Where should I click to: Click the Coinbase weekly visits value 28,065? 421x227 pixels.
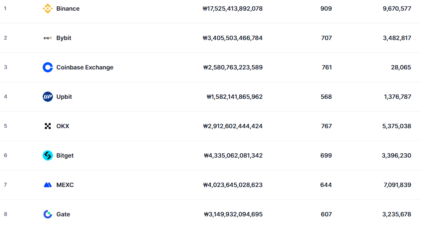[401, 67]
